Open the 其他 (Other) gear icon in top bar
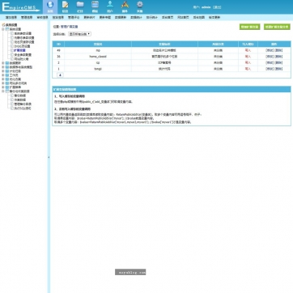 (139, 6)
